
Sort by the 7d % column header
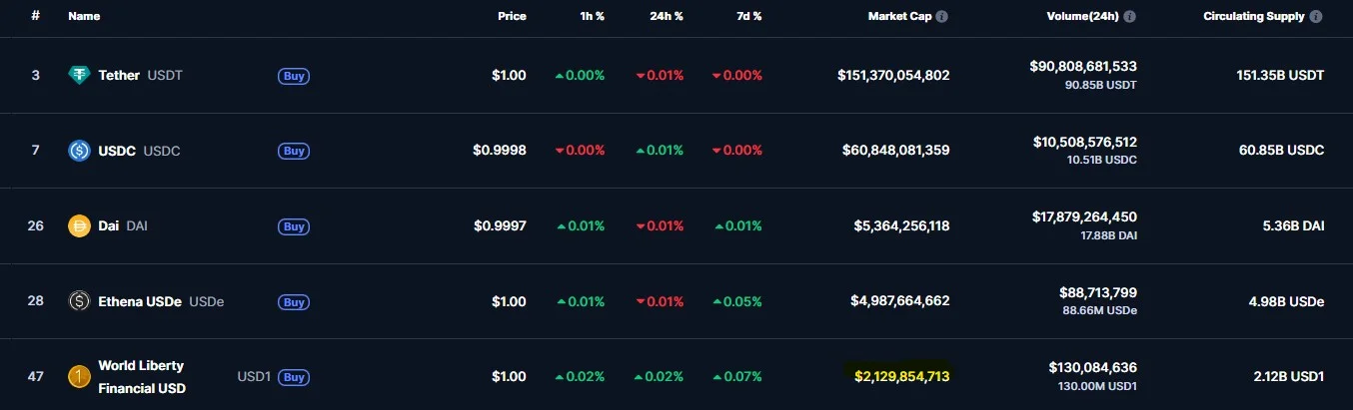pos(746,17)
